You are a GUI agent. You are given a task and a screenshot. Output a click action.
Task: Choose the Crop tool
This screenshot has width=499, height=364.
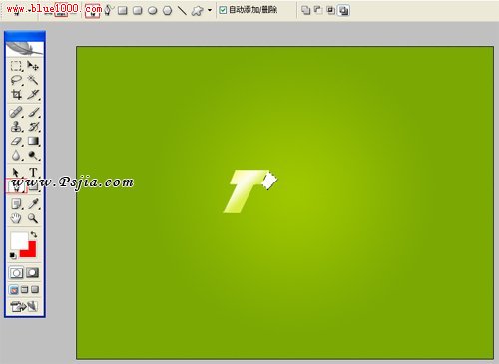(x=16, y=95)
